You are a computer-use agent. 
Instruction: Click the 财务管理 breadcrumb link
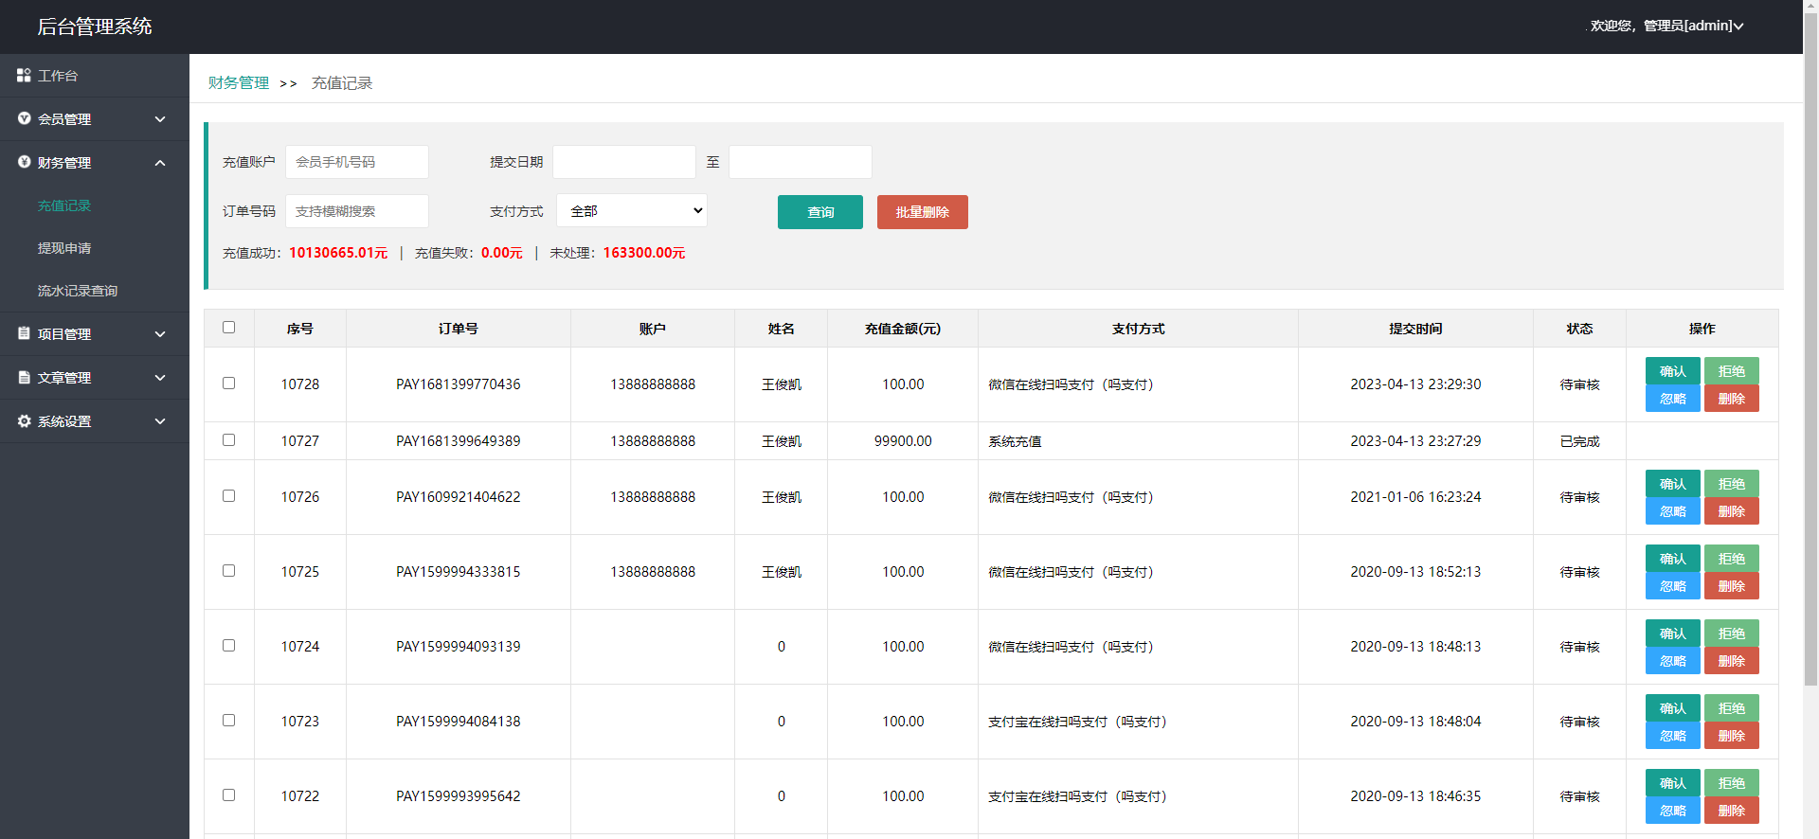239,83
